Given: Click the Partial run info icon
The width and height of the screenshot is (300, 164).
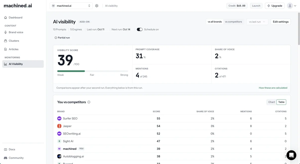Looking at the screenshot, I should [x=56, y=38].
